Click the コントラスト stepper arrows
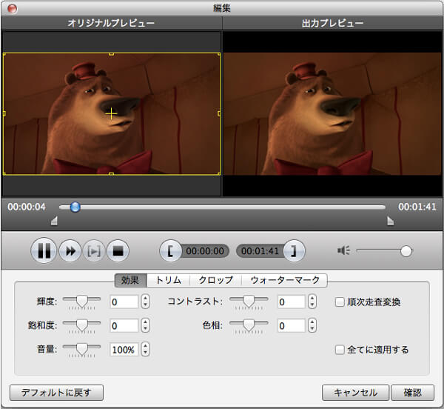This screenshot has height=409, width=444. pos(312,302)
